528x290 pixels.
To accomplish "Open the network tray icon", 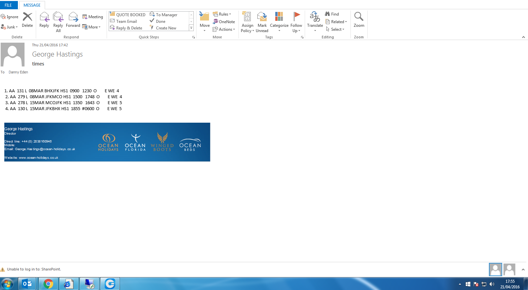I will pyautogui.click(x=484, y=284).
